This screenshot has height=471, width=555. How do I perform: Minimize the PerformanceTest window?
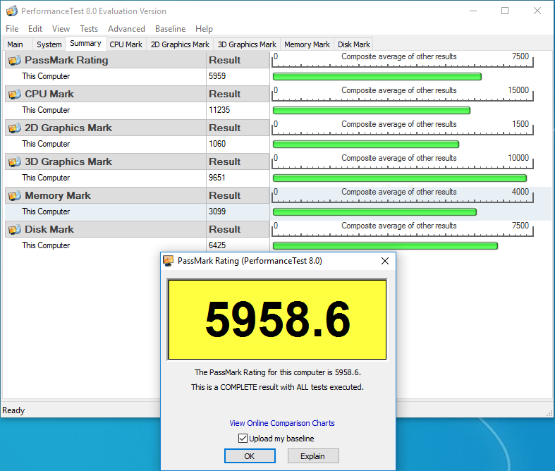click(x=473, y=11)
